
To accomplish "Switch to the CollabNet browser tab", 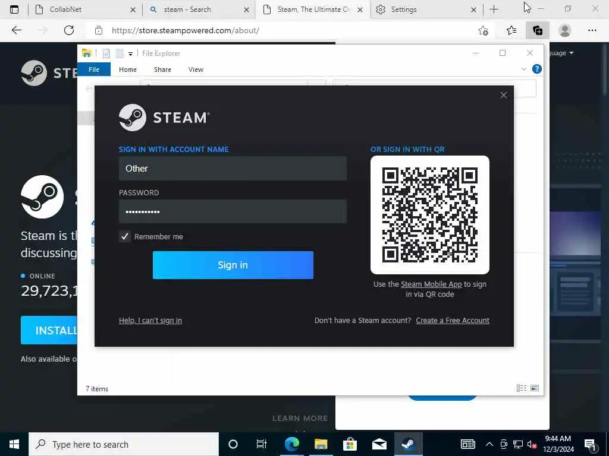I will (x=85, y=9).
